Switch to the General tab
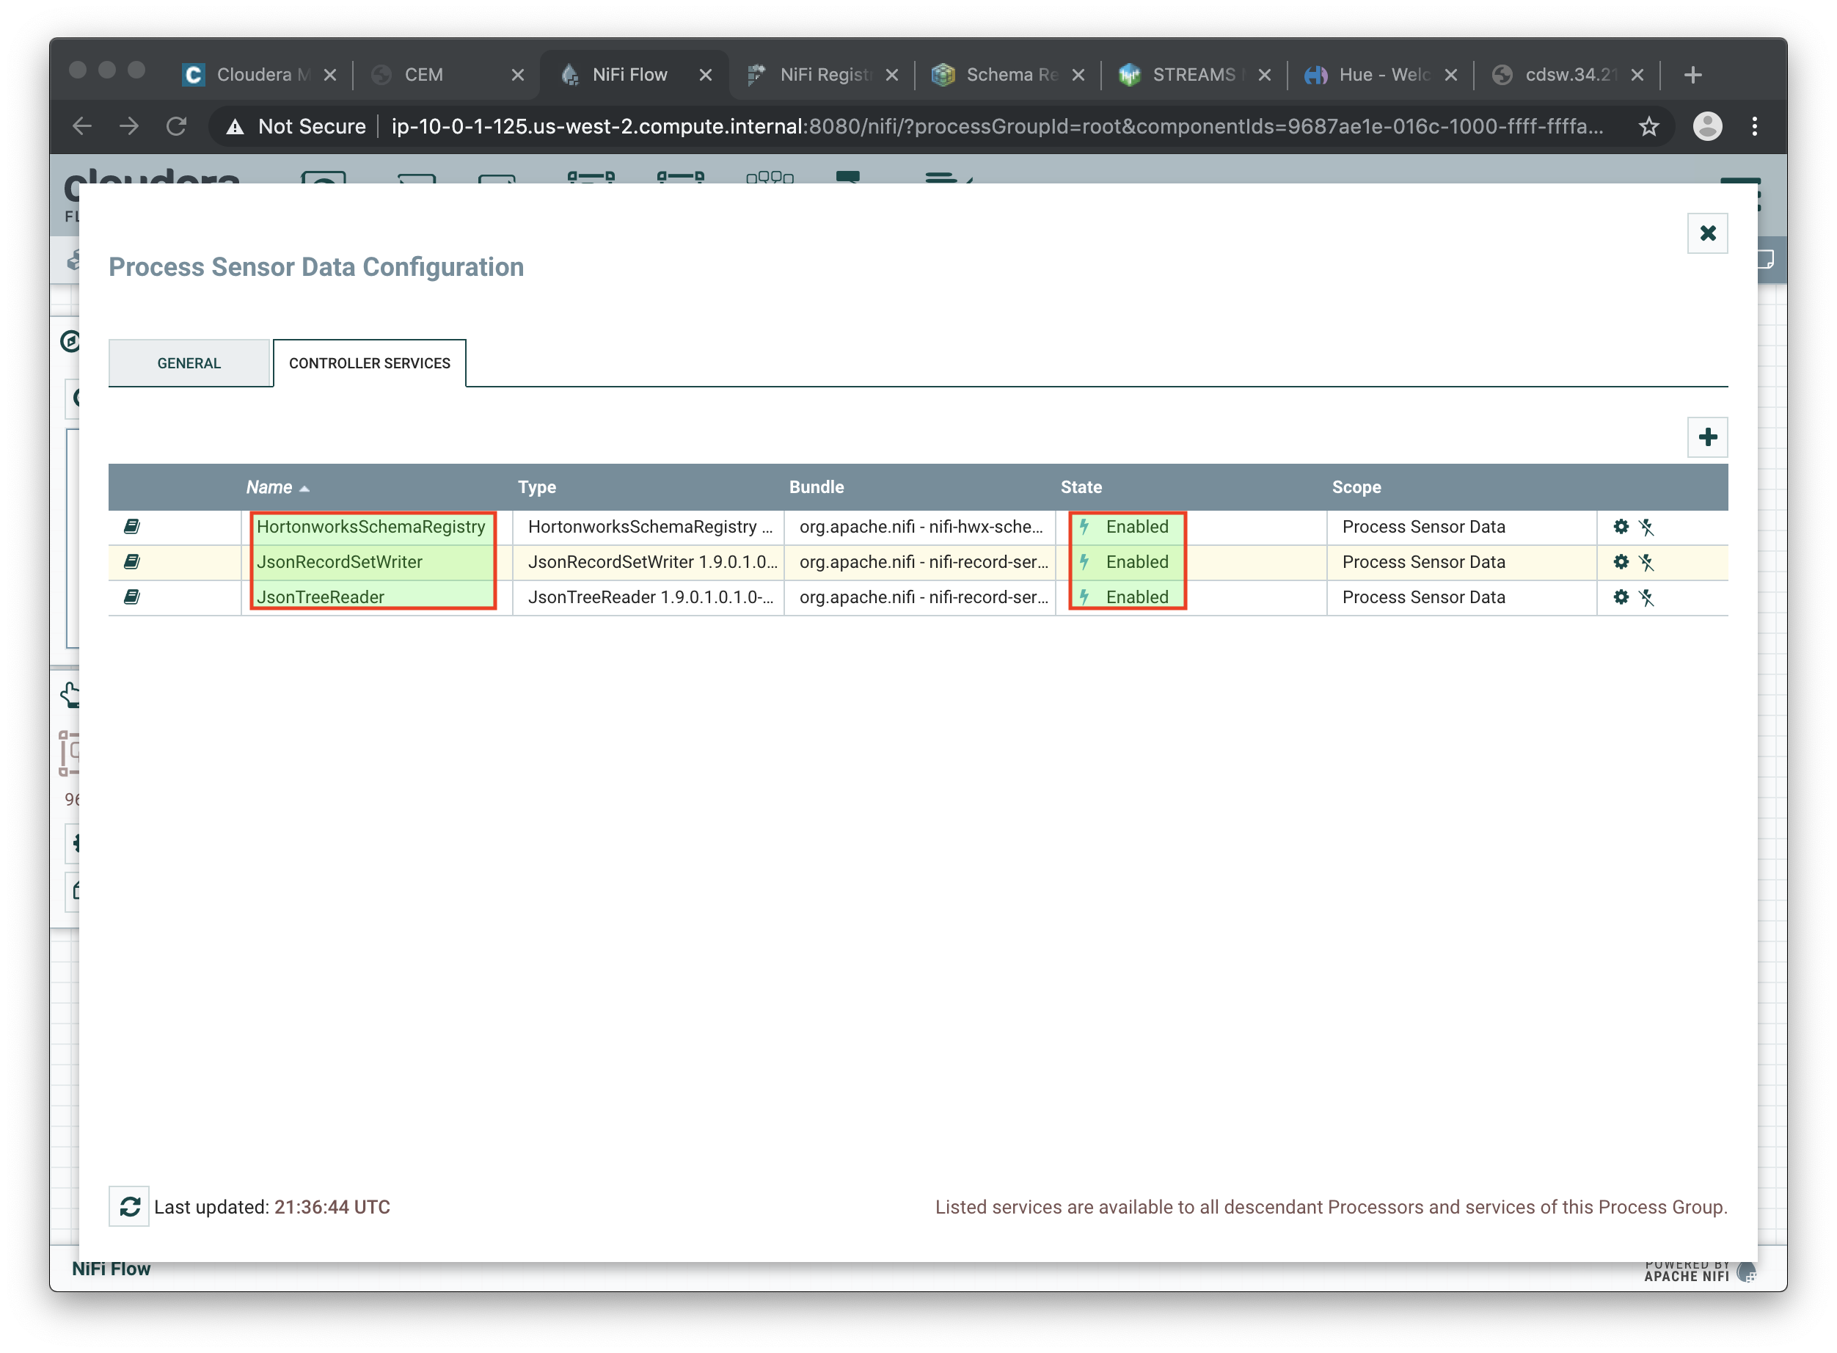 pyautogui.click(x=189, y=362)
